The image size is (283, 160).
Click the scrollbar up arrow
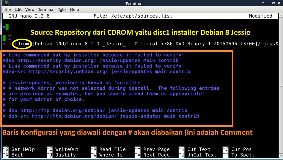coord(281,15)
